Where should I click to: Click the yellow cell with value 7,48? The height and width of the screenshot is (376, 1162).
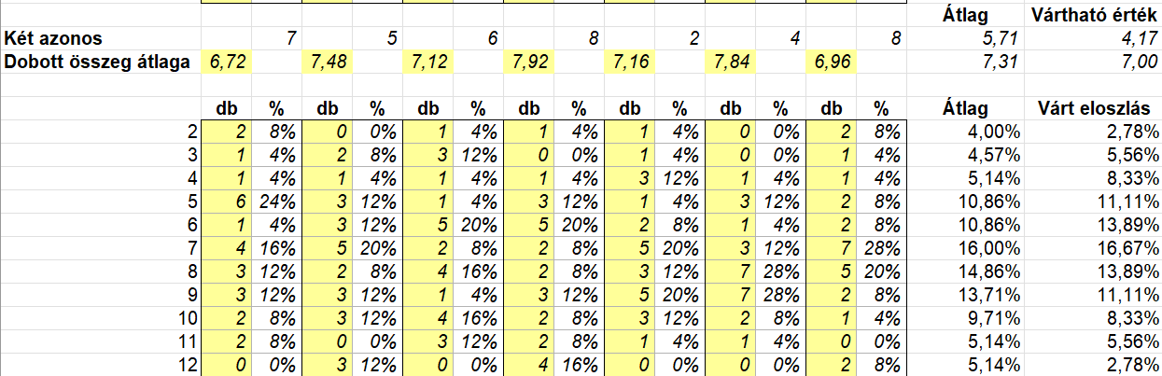327,63
